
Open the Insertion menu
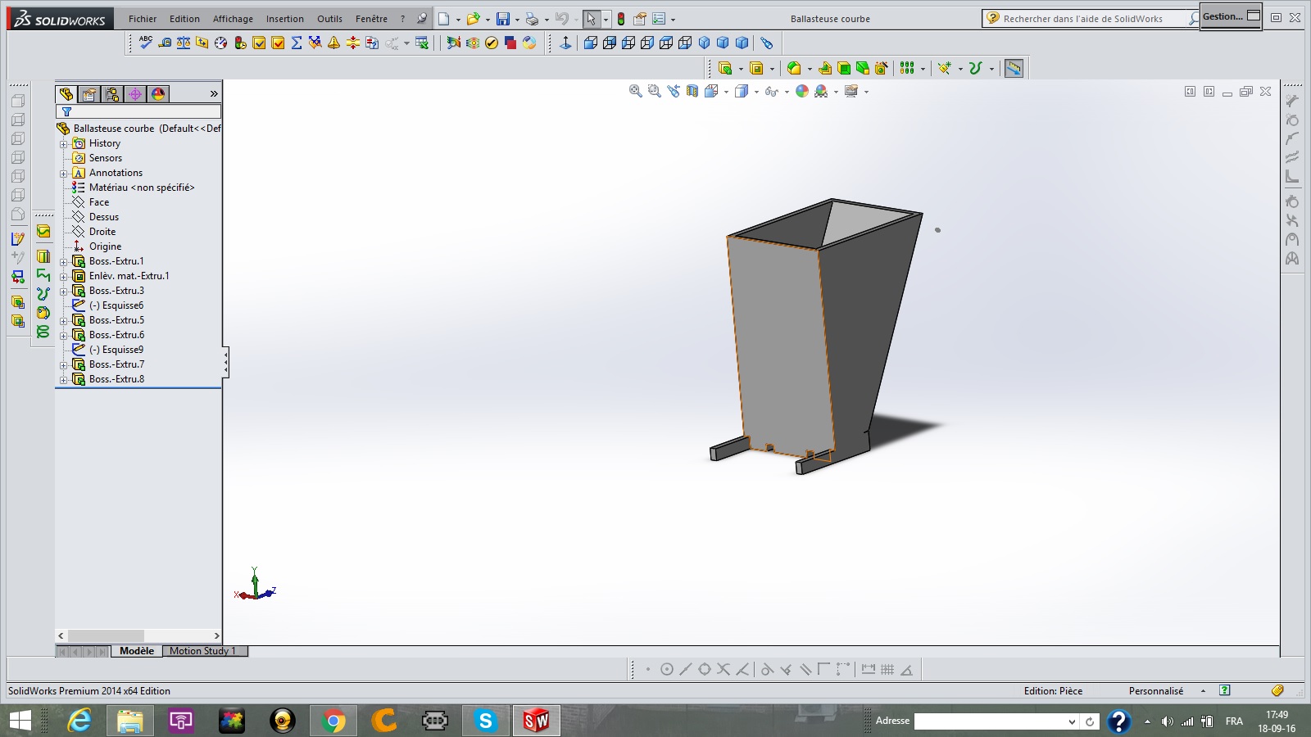coord(284,19)
